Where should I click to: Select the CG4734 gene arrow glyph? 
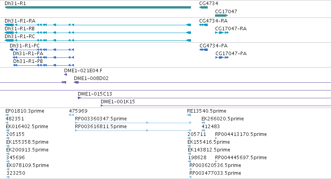pyautogui.click(x=203, y=7)
